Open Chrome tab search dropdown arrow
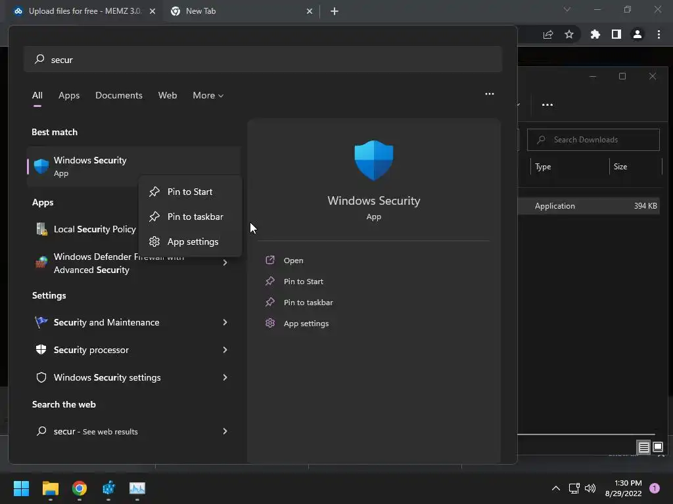Screen dimensions: 673x504 point(567,9)
